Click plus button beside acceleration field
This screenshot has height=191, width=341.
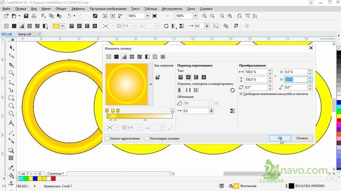[211, 111]
